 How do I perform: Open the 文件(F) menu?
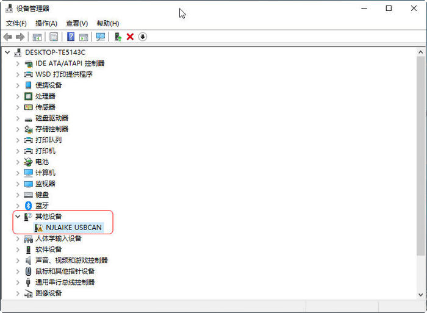pyautogui.click(x=16, y=23)
